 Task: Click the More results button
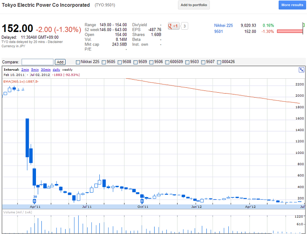pyautogui.click(x=292, y=5)
